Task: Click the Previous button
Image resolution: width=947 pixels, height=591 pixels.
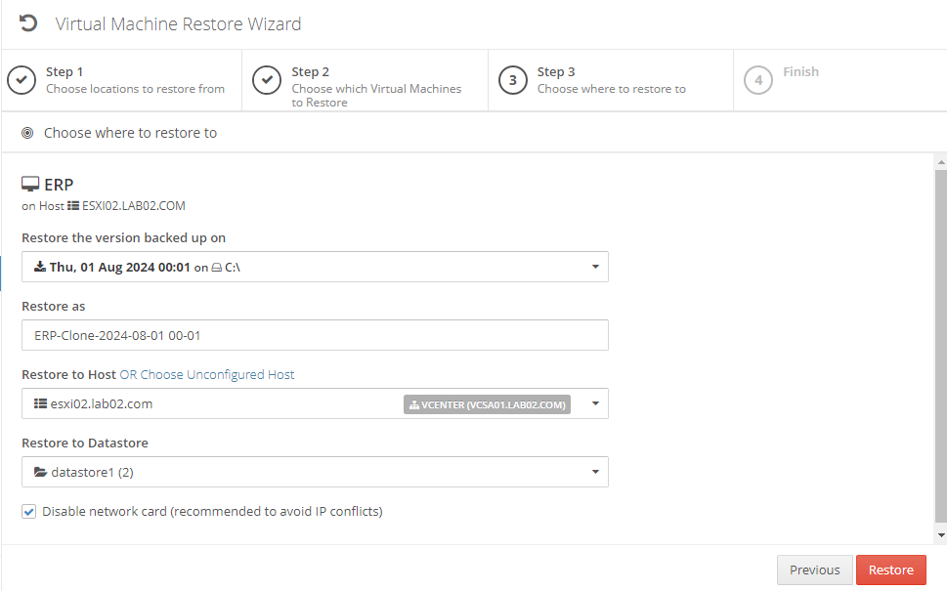Action: click(815, 570)
